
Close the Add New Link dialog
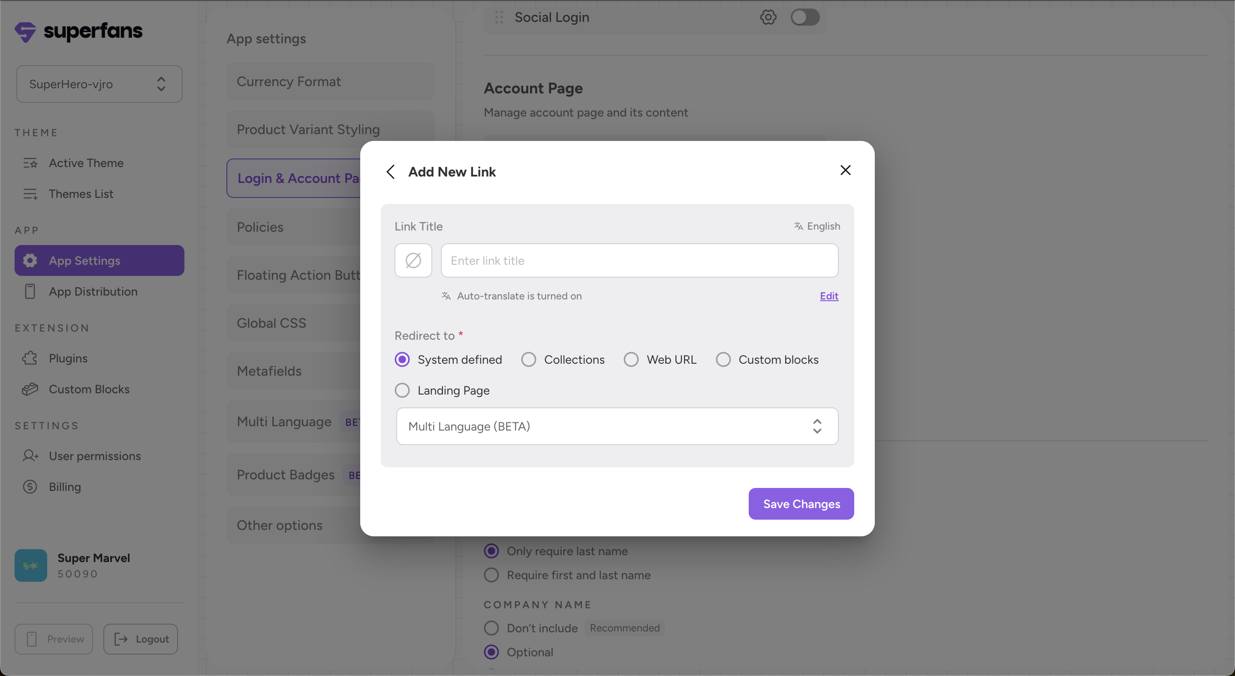pyautogui.click(x=845, y=170)
